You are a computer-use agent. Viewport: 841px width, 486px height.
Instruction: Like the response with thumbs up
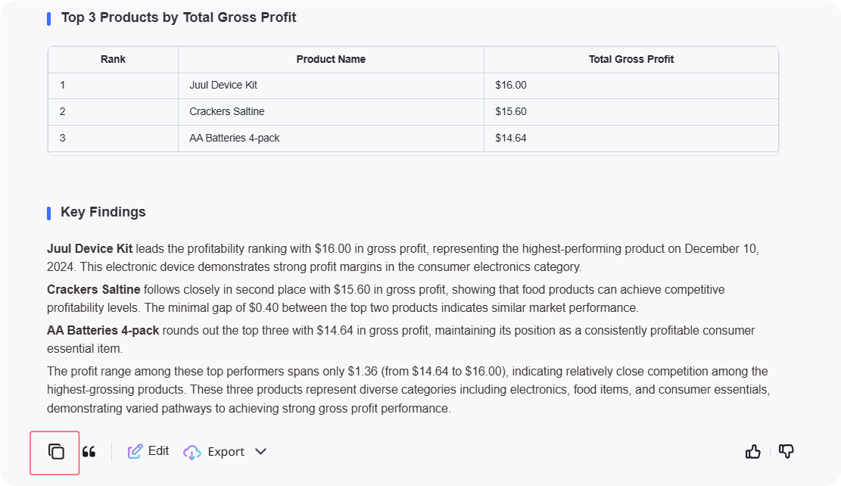pyautogui.click(x=752, y=452)
